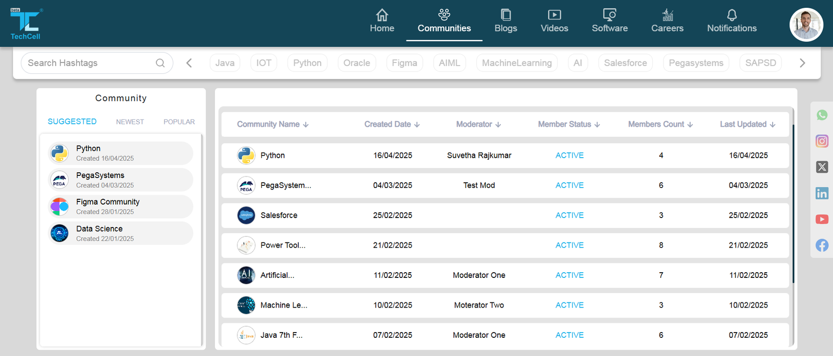The image size is (833, 356).
Task: Sort by Members Count column
Action: pos(660,124)
